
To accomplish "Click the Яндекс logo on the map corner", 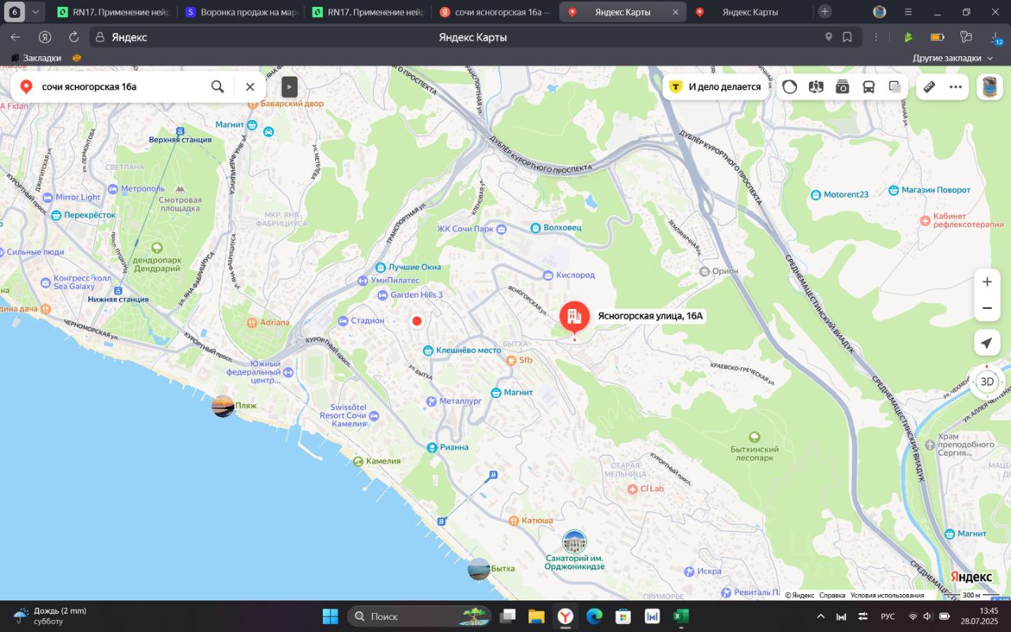I will click(x=971, y=577).
